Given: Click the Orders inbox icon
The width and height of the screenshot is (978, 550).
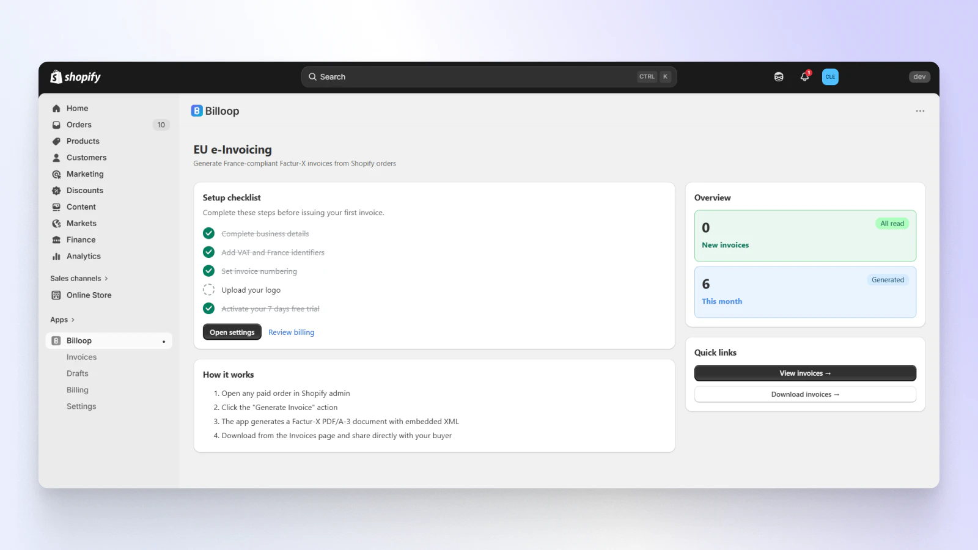Looking at the screenshot, I should [56, 125].
